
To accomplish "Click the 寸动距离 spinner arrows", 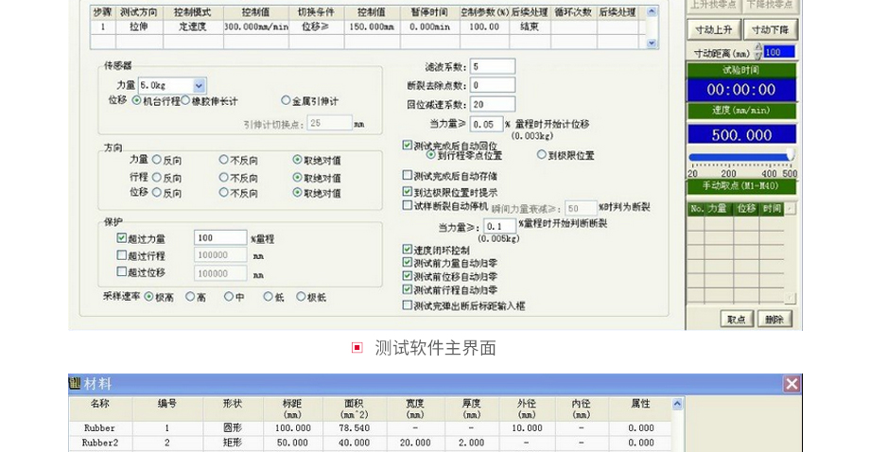I will [757, 52].
